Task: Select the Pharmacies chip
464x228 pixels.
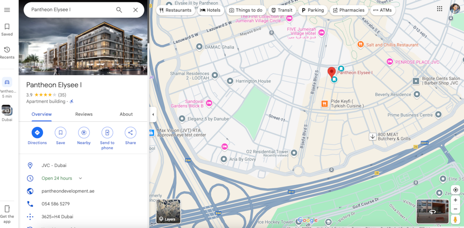Action: 348,10
